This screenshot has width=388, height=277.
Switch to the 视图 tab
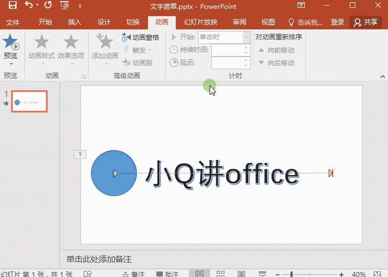[x=268, y=22]
